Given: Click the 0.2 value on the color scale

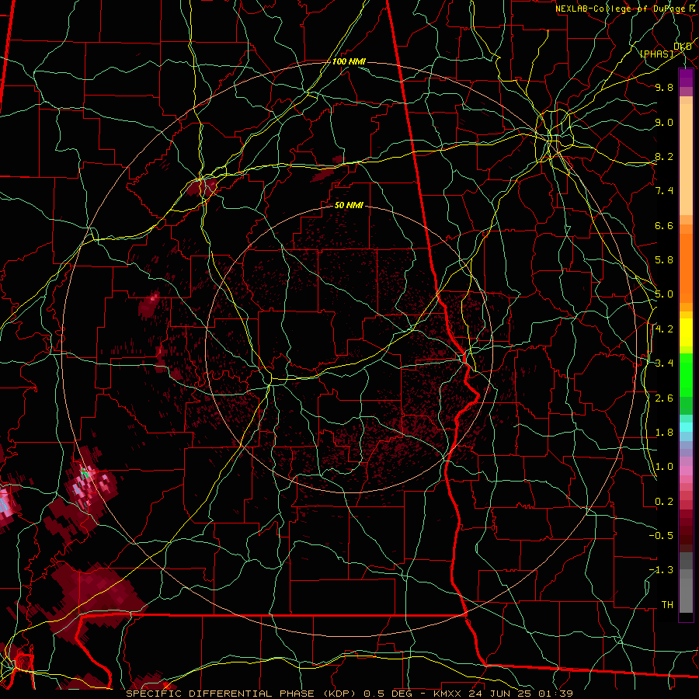Looking at the screenshot, I should (x=664, y=502).
